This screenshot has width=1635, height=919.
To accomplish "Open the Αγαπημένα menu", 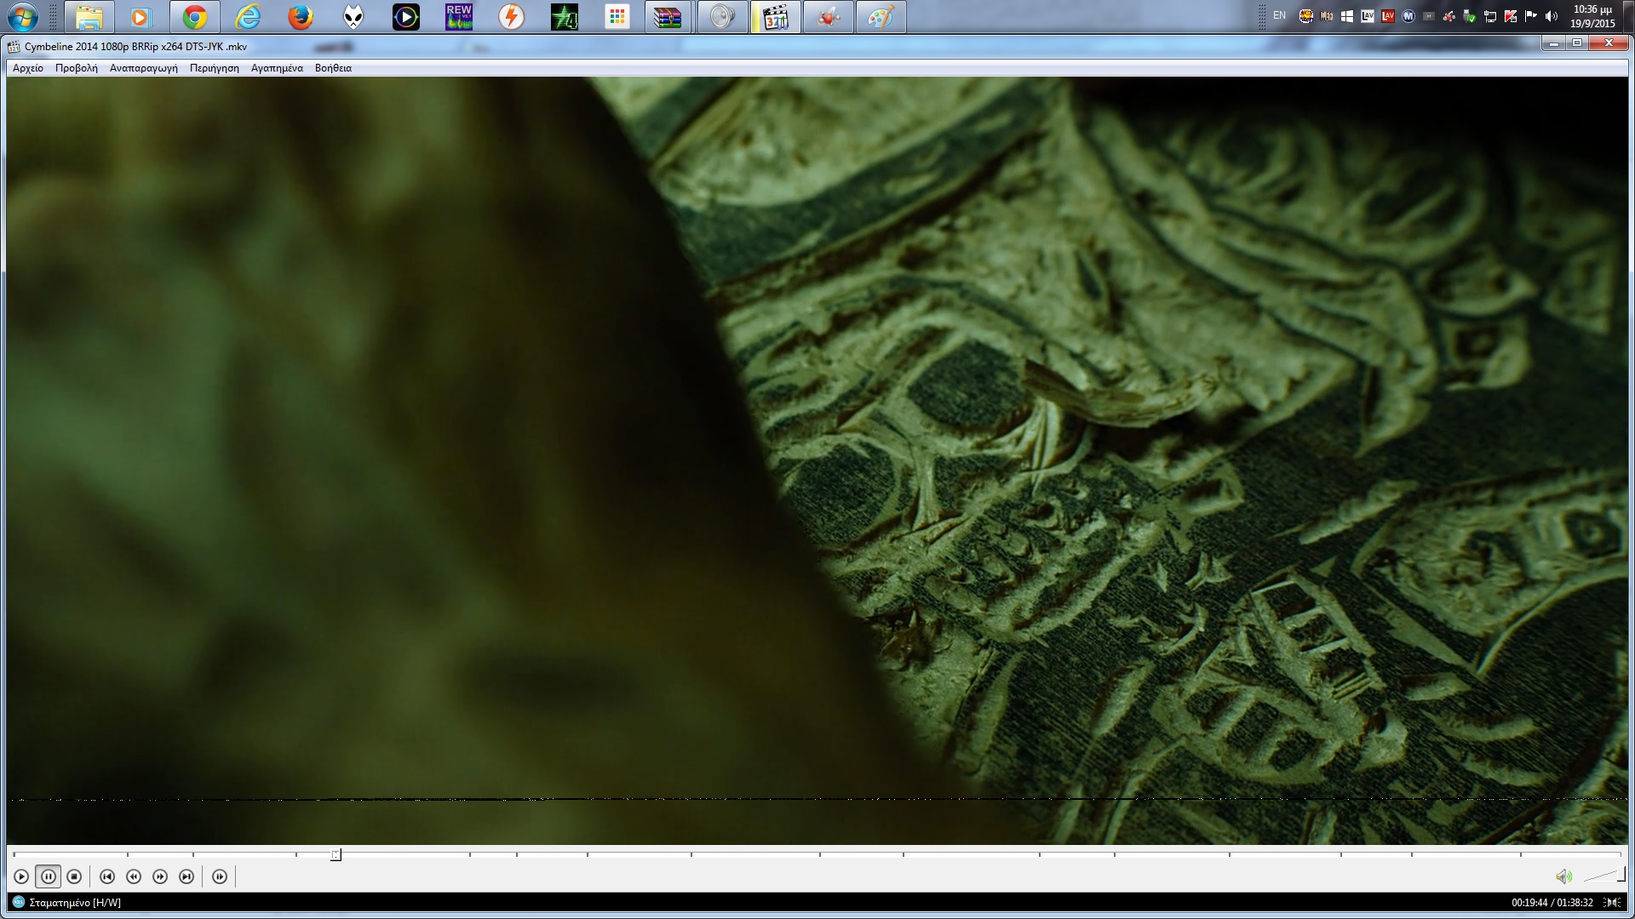I will tap(277, 68).
